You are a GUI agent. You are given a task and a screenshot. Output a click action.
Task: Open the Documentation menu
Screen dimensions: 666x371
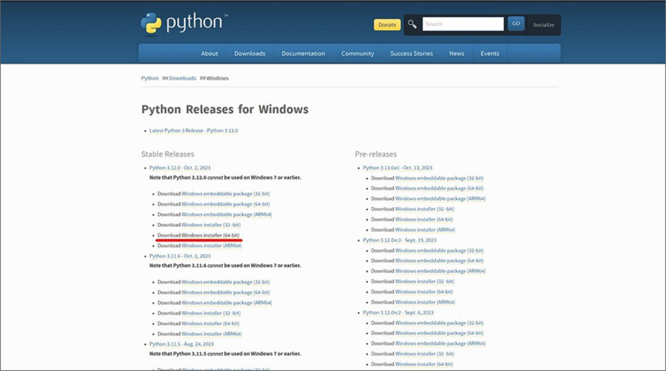(x=303, y=53)
